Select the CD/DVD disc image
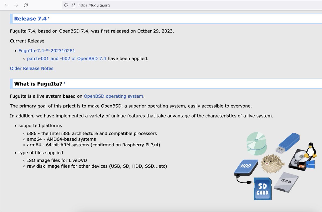Viewport: 322px width, 212px height. [x=257, y=144]
